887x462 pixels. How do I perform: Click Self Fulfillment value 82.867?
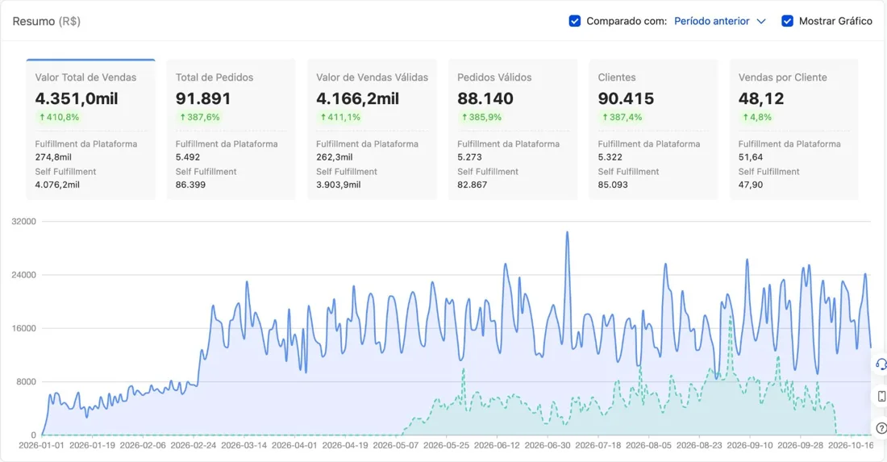[472, 185]
